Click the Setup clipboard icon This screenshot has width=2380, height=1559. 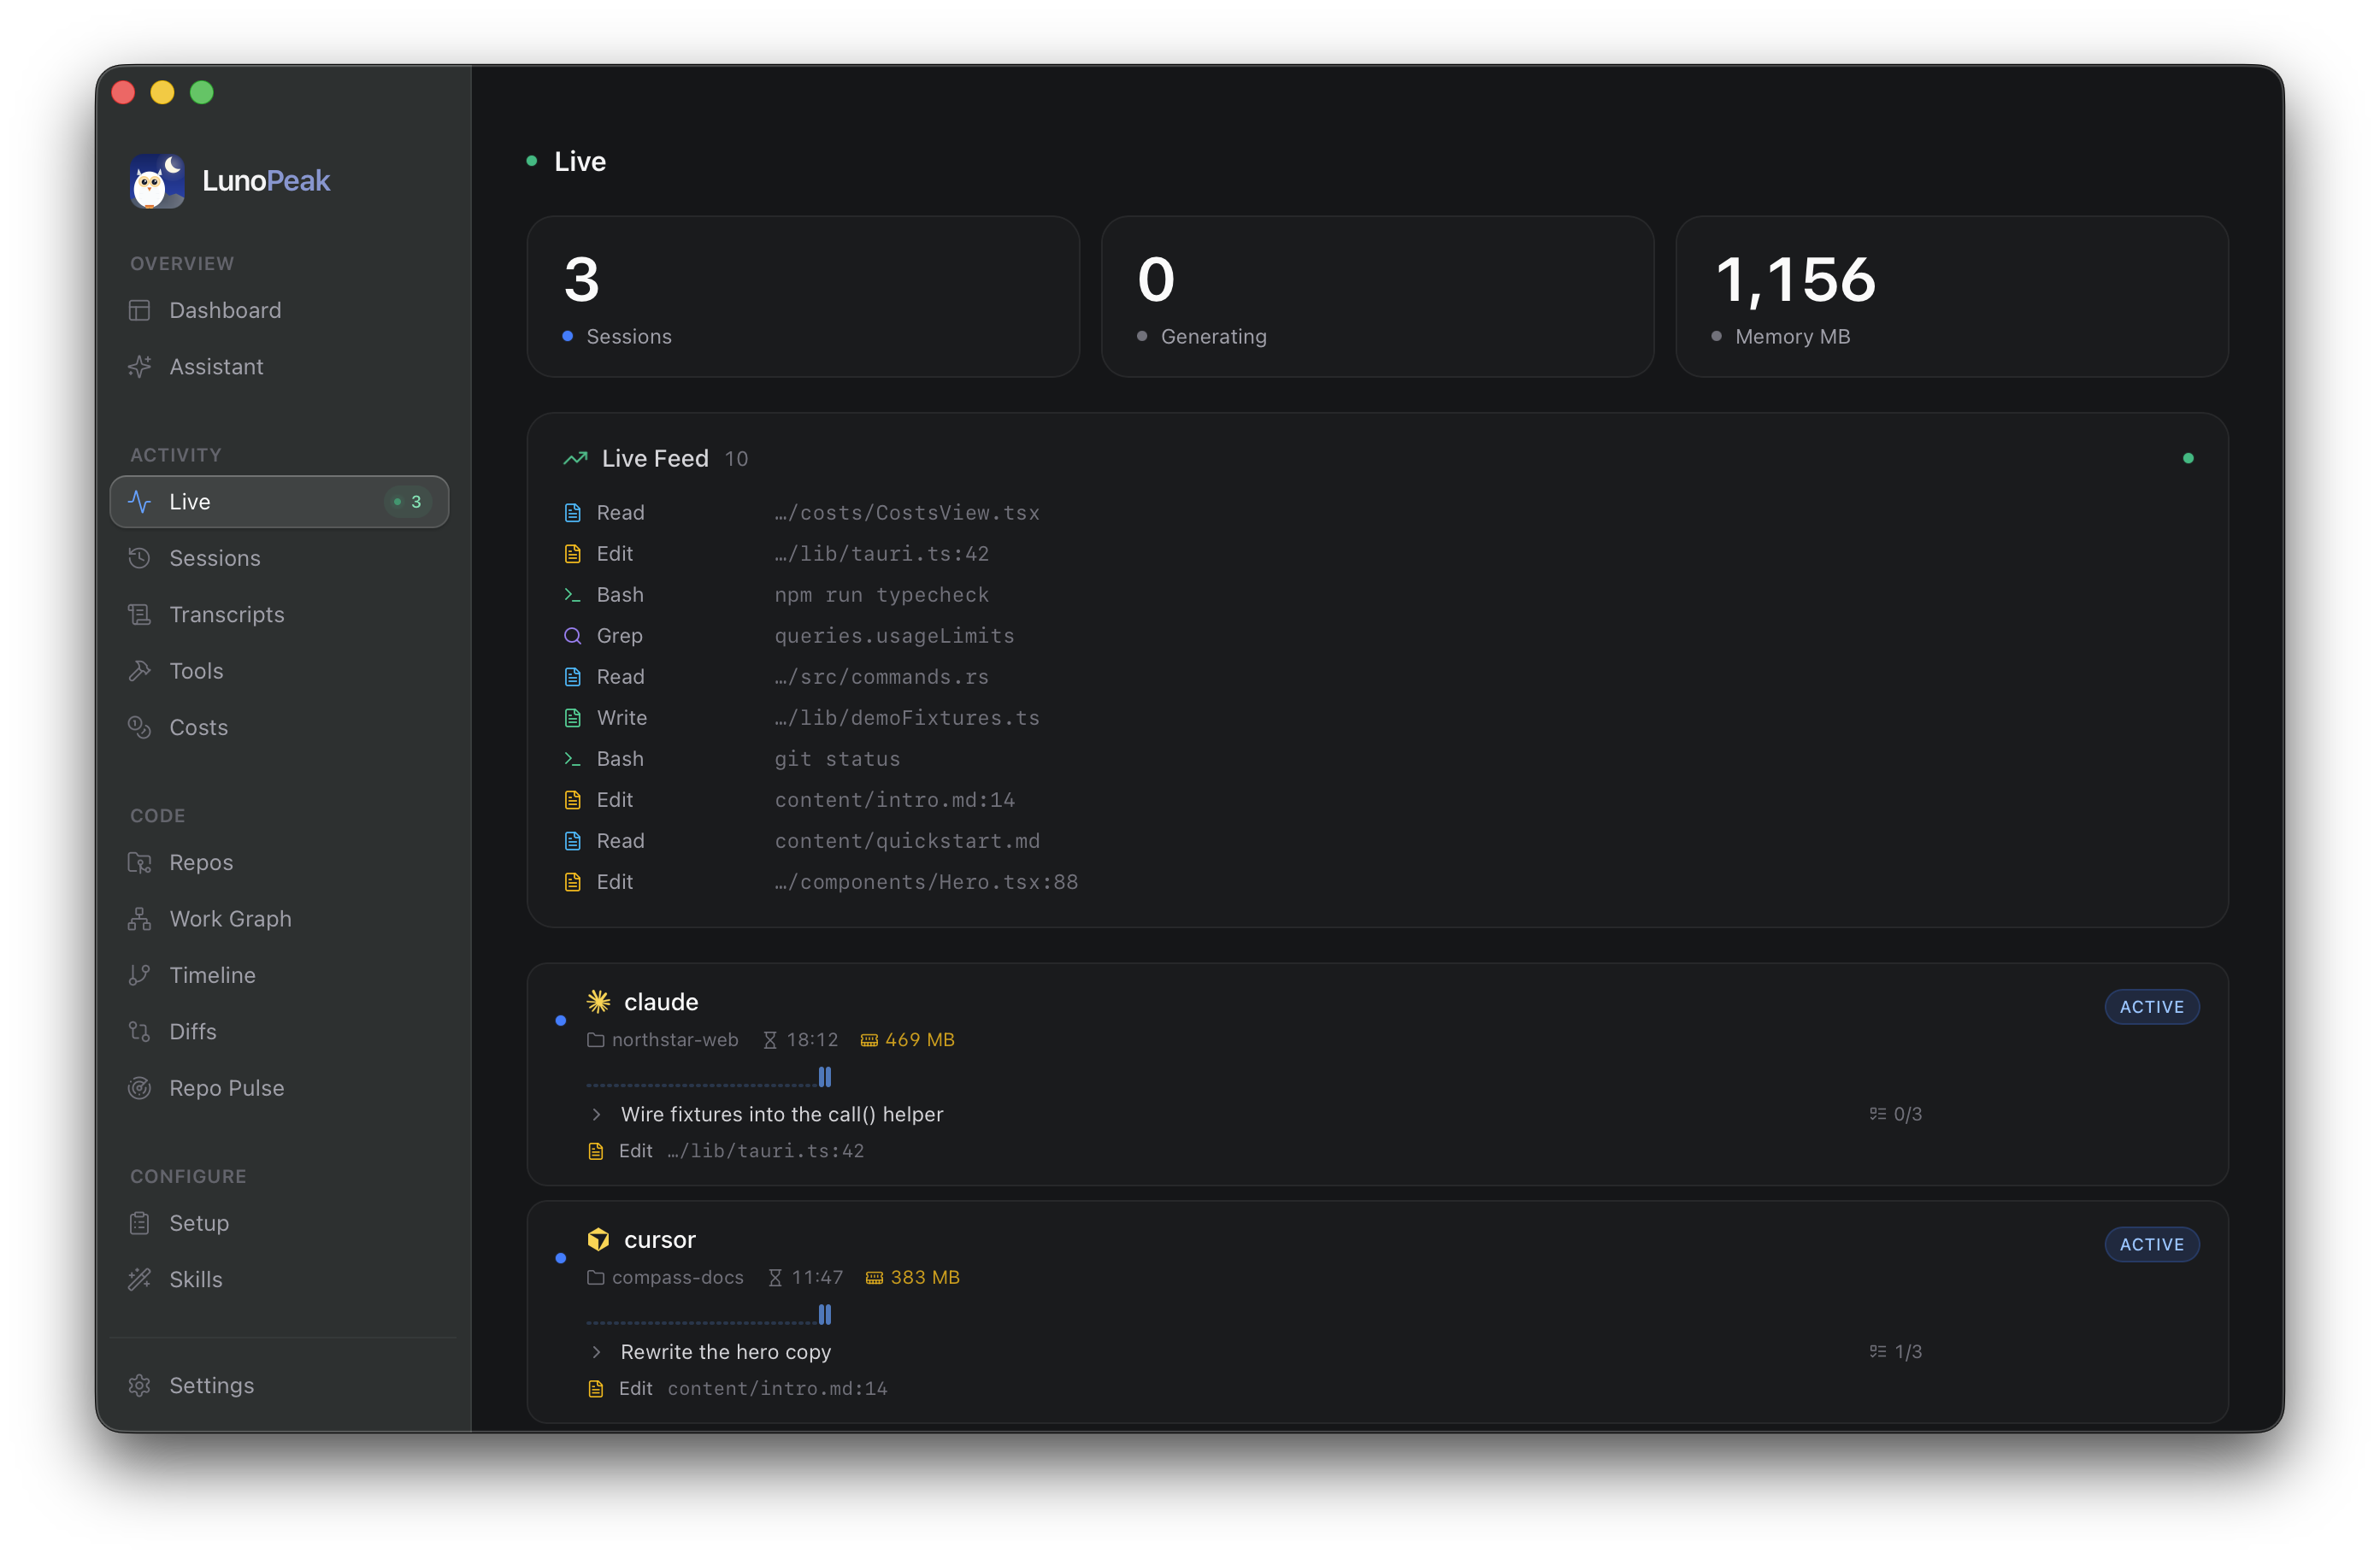tap(140, 1223)
